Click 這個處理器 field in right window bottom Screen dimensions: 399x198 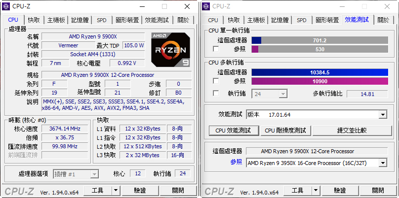(x=317, y=151)
